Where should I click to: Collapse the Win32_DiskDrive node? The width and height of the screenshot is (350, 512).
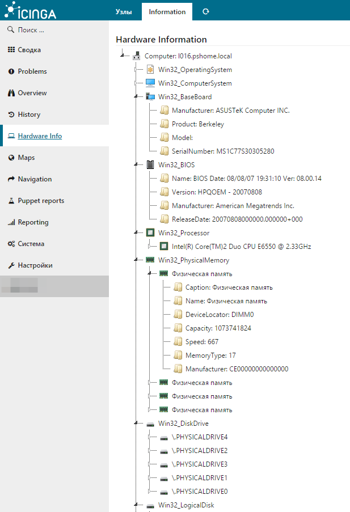[136, 424]
